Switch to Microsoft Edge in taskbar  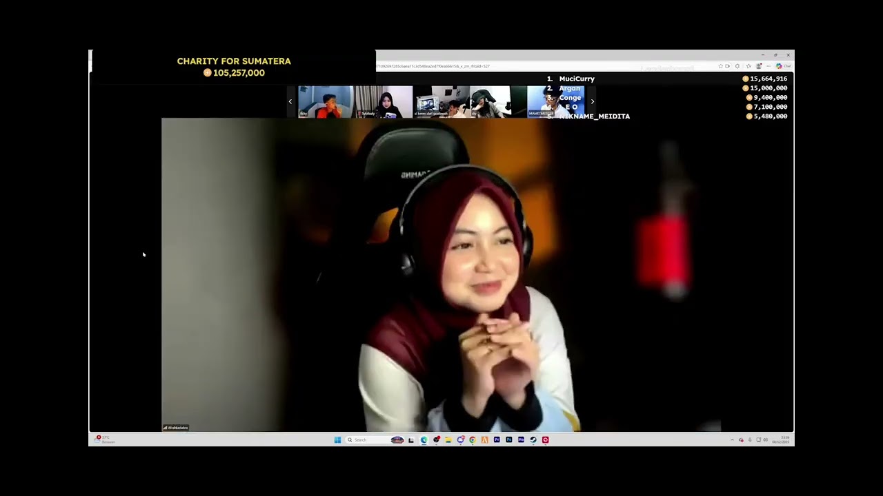424,440
